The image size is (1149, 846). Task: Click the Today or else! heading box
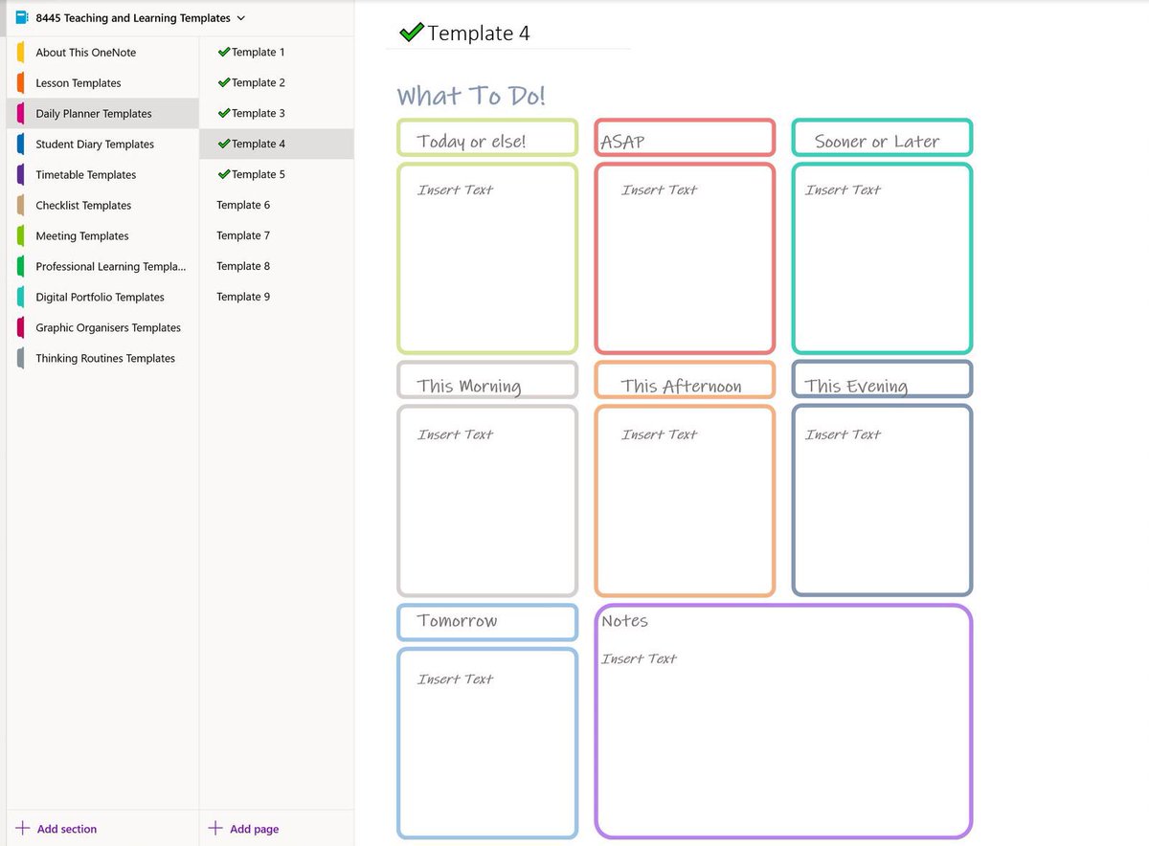[x=487, y=138]
